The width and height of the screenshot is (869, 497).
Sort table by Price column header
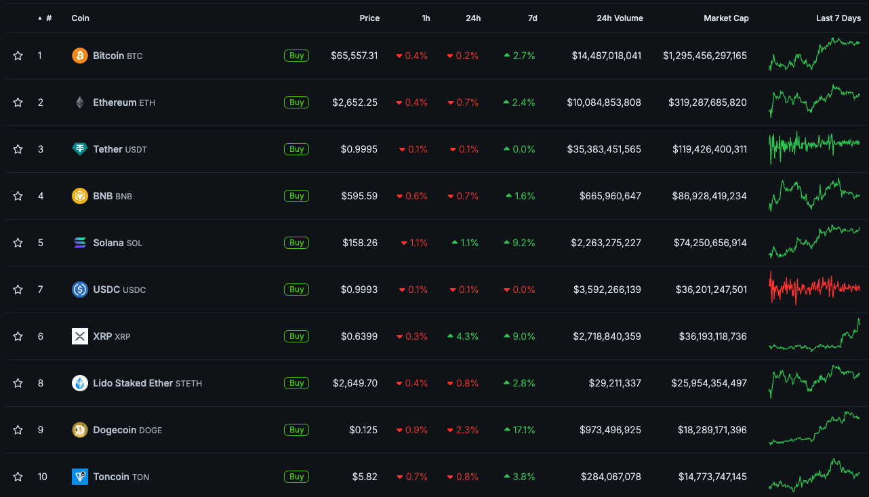tap(369, 18)
